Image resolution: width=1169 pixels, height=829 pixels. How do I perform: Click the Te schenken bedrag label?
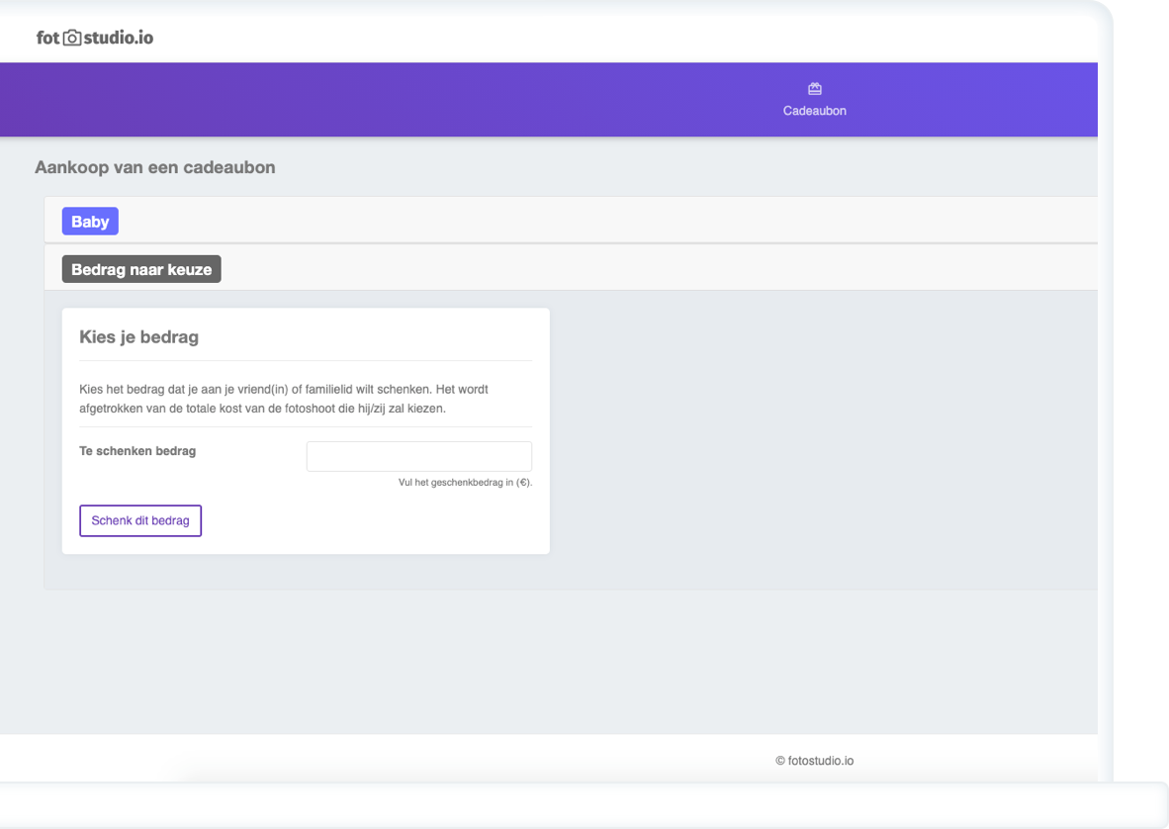point(137,451)
